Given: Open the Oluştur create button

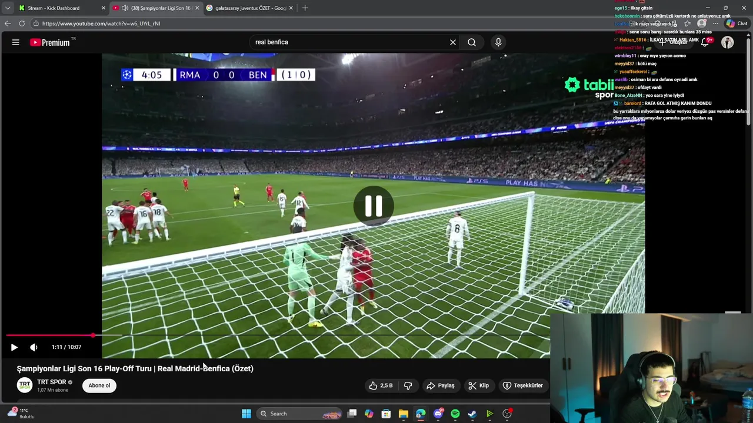Looking at the screenshot, I should coord(674,42).
